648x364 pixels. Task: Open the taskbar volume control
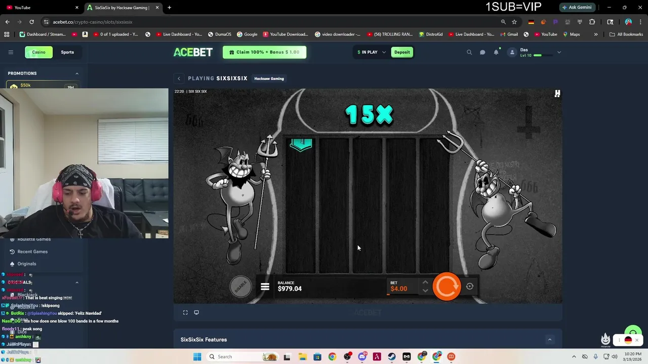pyautogui.click(x=615, y=356)
